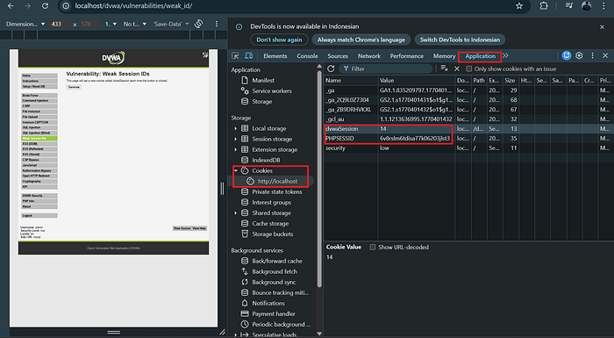This screenshot has width=614, height=338.
Task: Activate the inspect element picker icon
Action: coord(235,56)
